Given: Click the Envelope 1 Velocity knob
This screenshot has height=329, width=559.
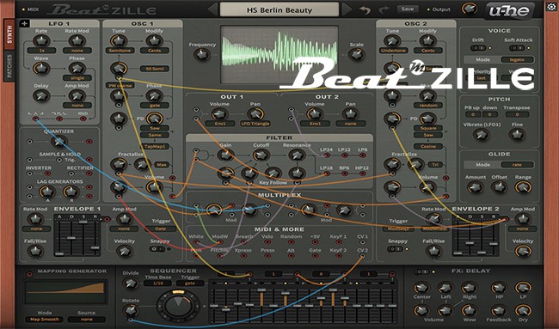Looking at the screenshot, I should pos(124,252).
